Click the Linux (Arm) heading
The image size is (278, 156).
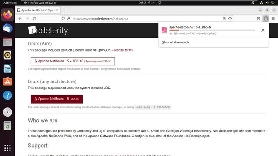(40, 43)
